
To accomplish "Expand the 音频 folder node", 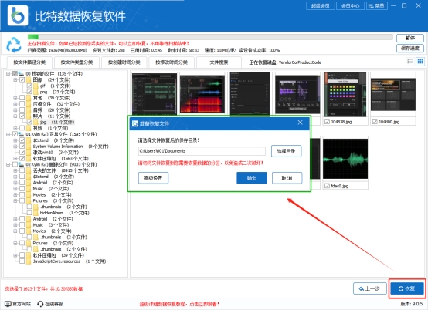I will [x=15, y=110].
